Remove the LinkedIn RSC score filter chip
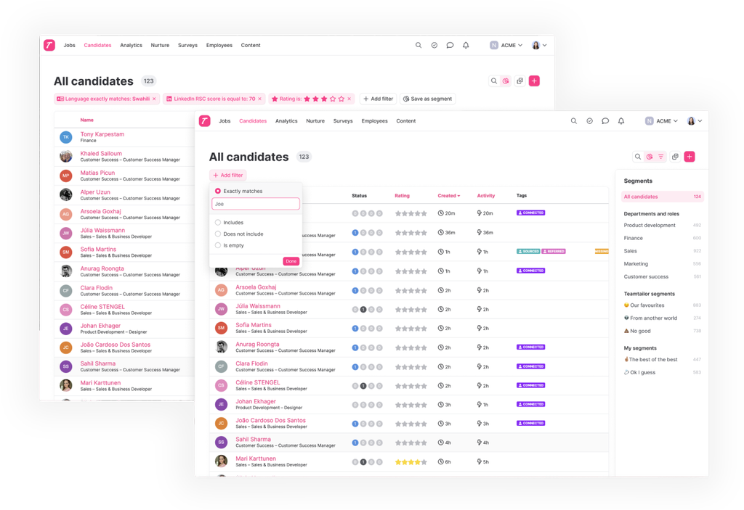 260,99
